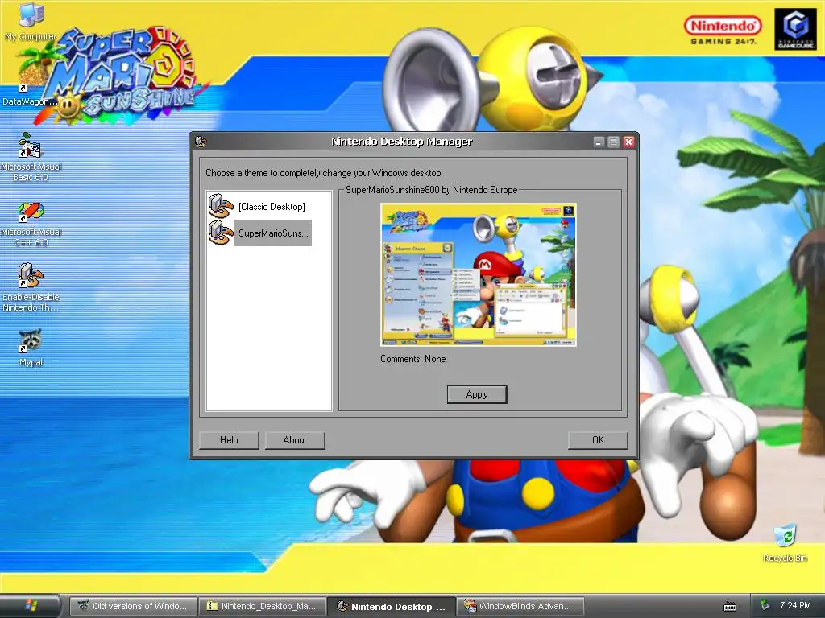Viewport: 825px width, 618px height.
Task: Close the Nintendo Desktop Manager window
Action: point(628,142)
